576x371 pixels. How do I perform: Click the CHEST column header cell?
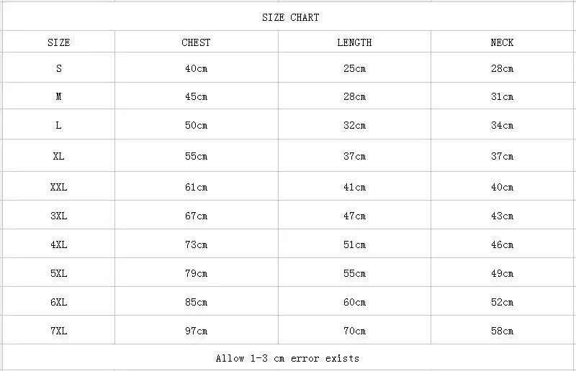[x=196, y=42]
